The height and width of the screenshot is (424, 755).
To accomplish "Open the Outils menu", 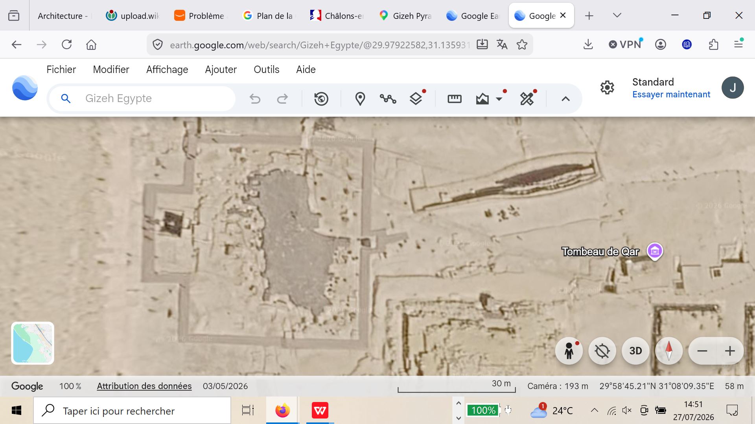I will coord(267,69).
